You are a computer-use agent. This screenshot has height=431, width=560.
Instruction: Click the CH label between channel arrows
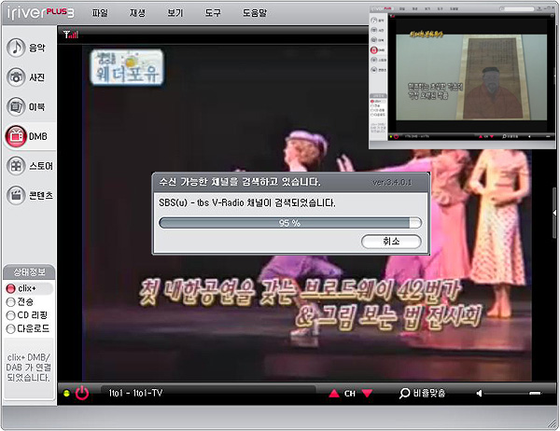[x=350, y=393]
